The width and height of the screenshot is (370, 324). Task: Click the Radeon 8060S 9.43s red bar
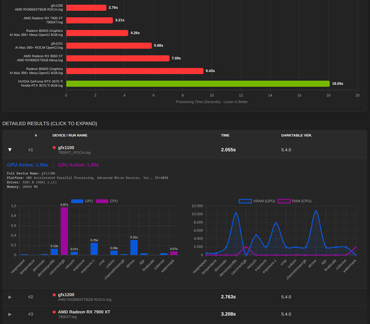coord(135,71)
